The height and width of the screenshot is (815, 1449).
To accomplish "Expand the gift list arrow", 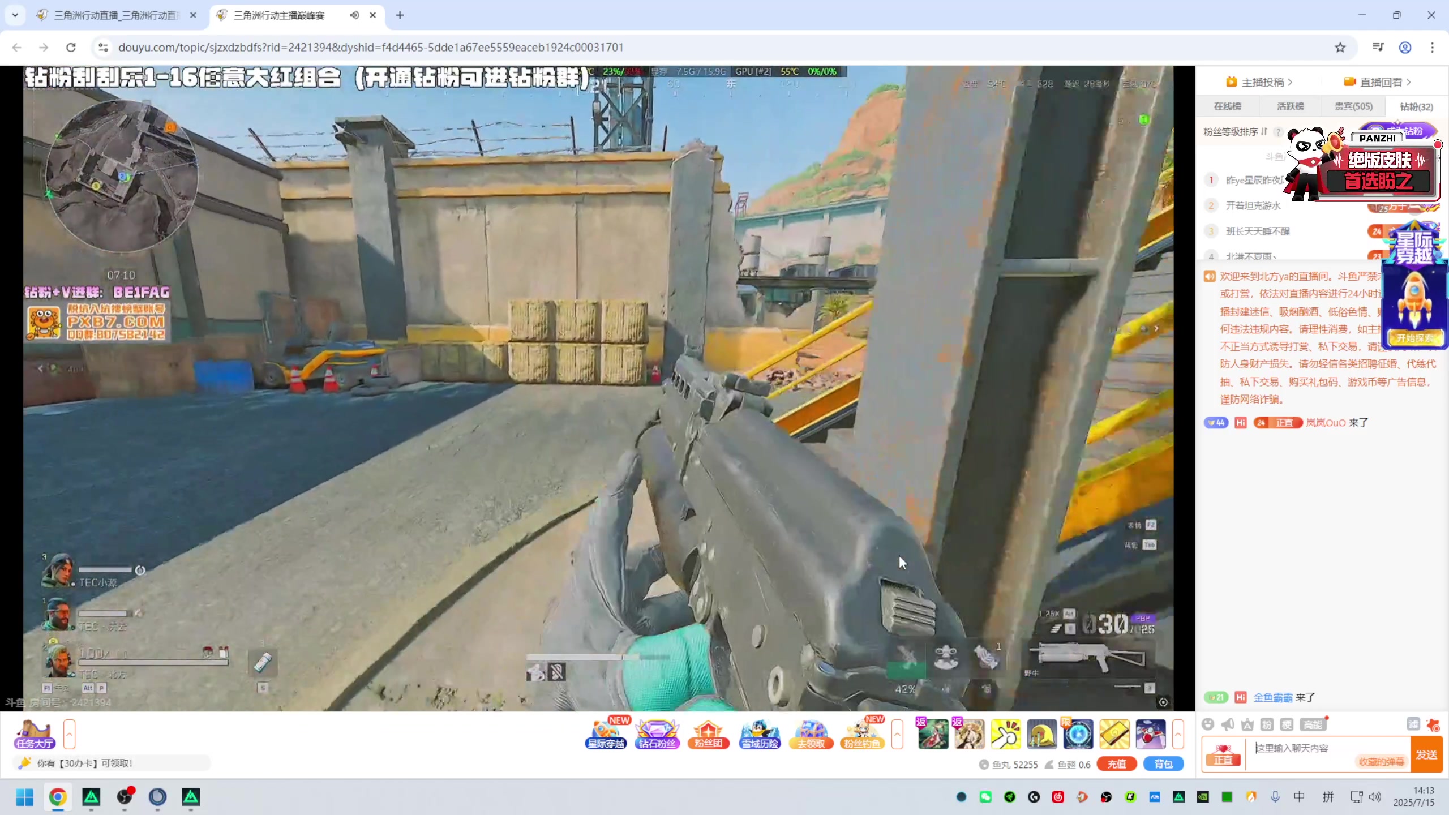I will click(x=1178, y=734).
